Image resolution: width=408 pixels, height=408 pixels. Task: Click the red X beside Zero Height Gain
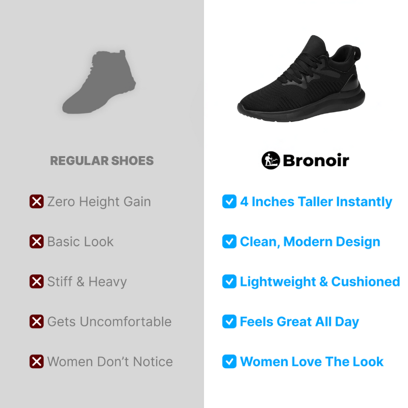[x=36, y=201]
